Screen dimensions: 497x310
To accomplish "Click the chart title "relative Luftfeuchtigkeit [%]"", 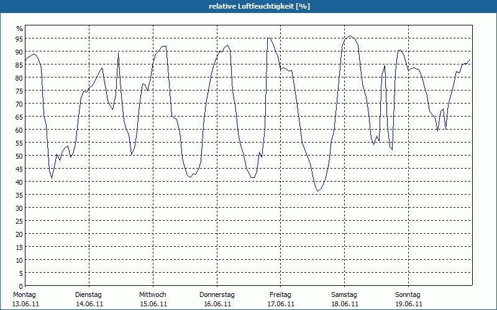I will click(251, 6).
